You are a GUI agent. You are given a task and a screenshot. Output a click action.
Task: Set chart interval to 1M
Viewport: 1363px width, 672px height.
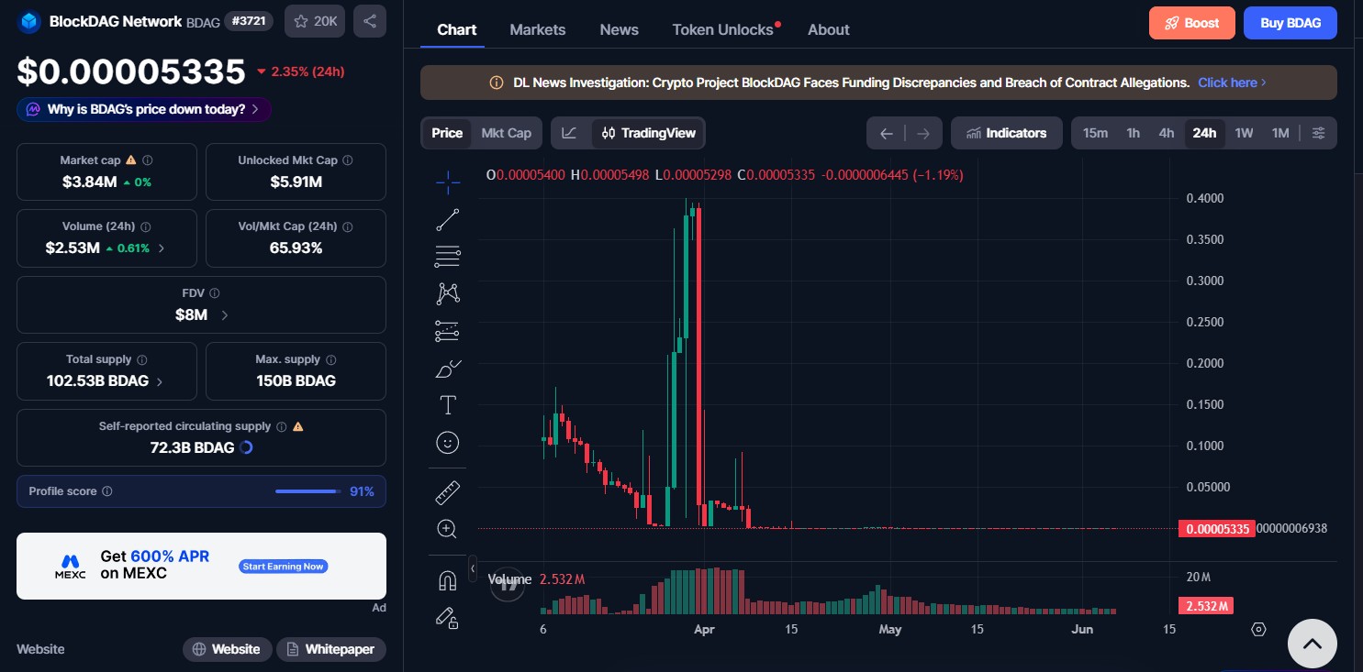tap(1280, 133)
